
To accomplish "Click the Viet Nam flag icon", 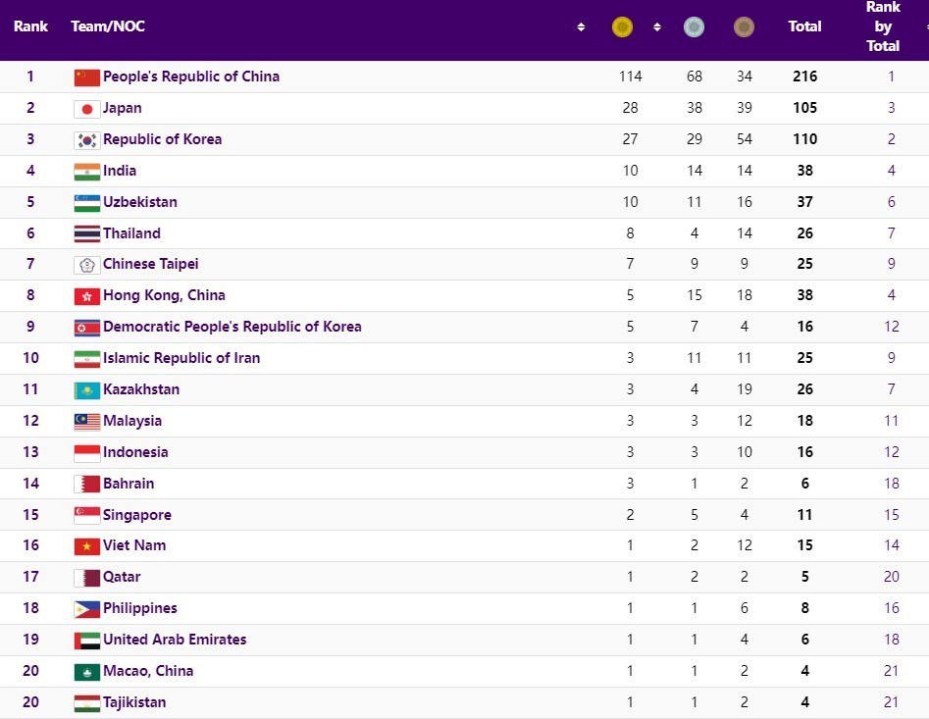I will coord(86,546).
